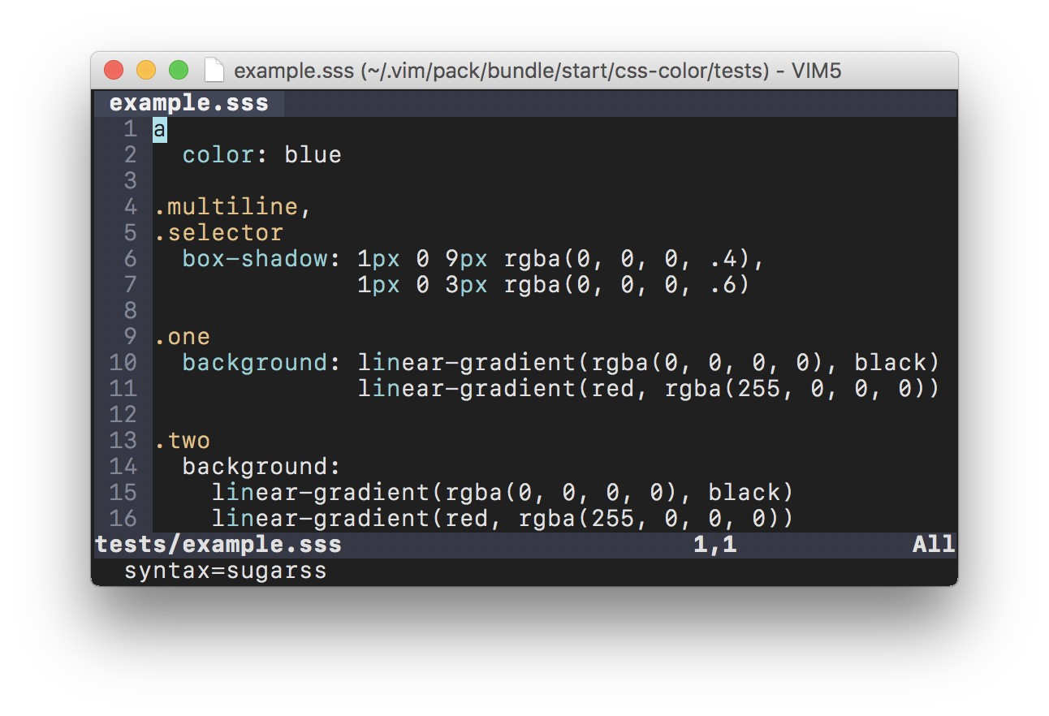Viewport: 1049px width, 716px height.
Task: Click 'red' keyword on line 11
Action: click(x=613, y=389)
